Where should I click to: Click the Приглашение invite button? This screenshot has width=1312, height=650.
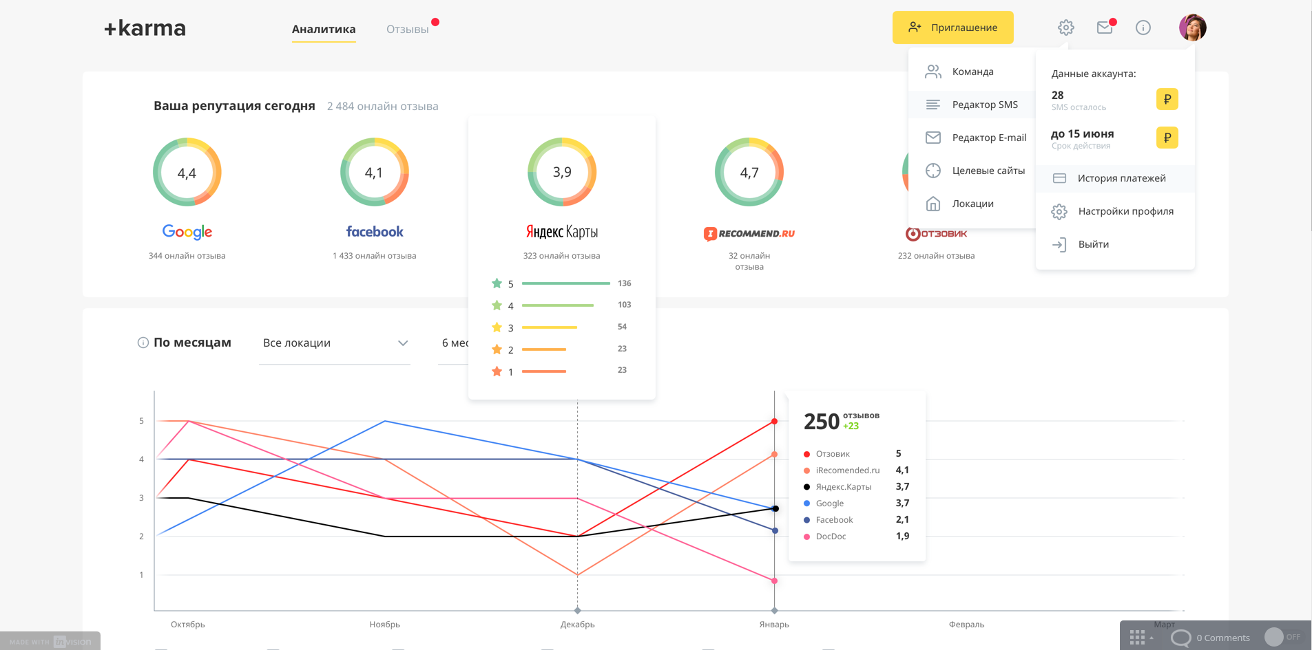(953, 28)
